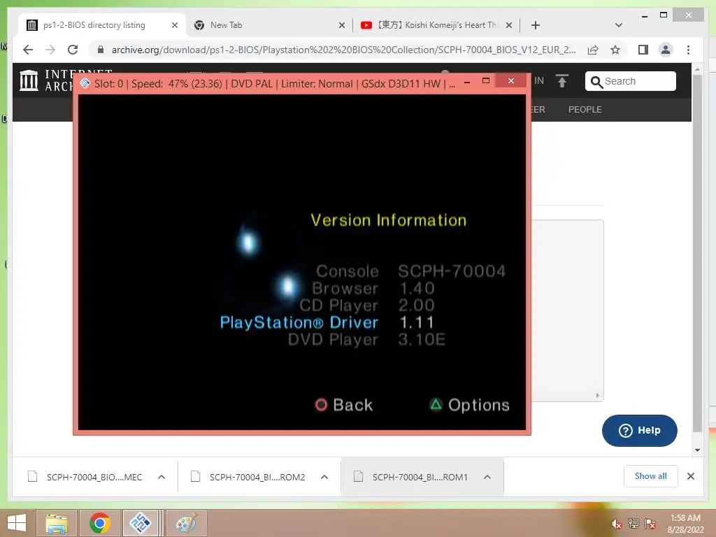716x537 pixels.
Task: Click scrollbar down arrow on page
Action: click(697, 450)
